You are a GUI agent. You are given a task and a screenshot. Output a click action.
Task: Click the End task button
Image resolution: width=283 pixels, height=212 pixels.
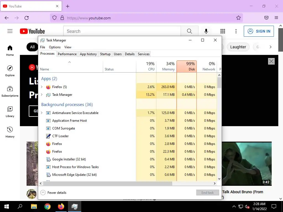click(x=208, y=192)
